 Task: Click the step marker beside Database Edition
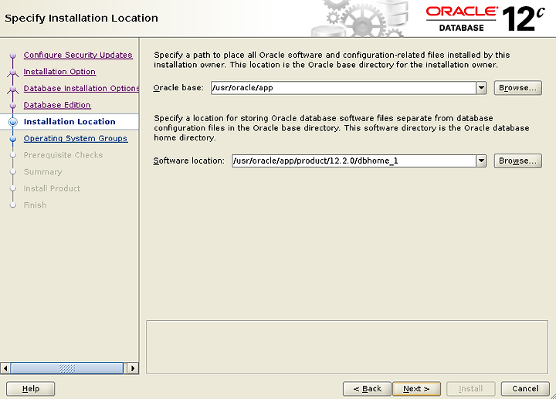pyautogui.click(x=13, y=106)
